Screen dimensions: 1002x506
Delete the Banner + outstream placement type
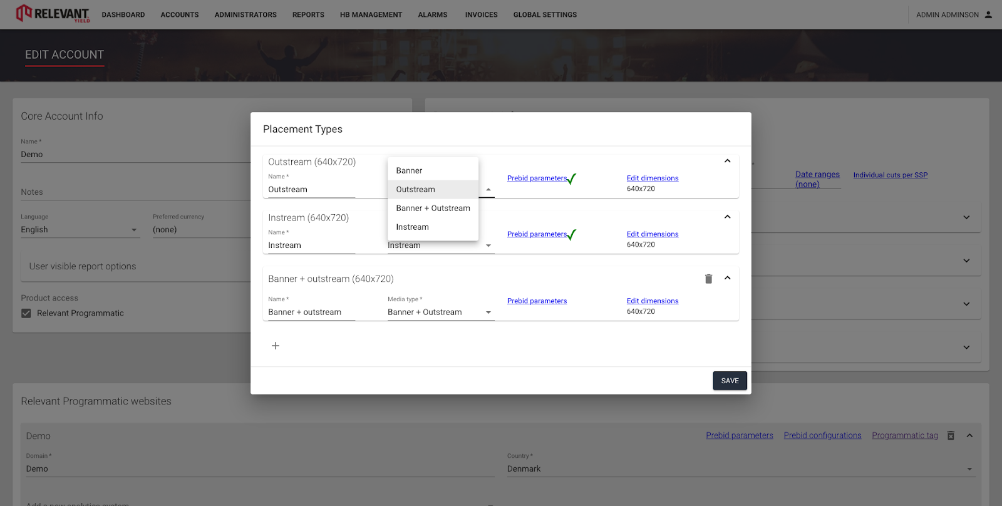tap(708, 279)
